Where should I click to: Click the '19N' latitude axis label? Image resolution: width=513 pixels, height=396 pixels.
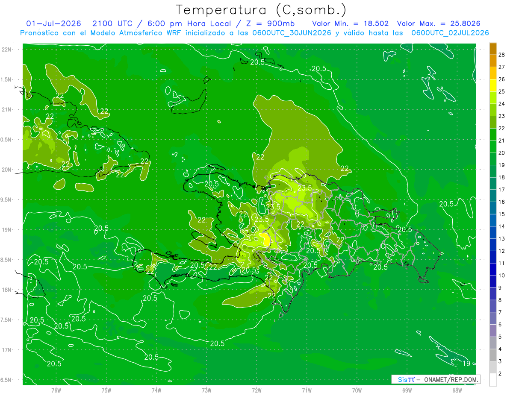coord(6,230)
